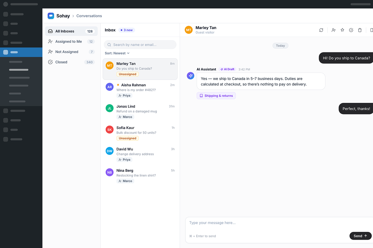Mark conversation resolved with the check-circle icon
The width and height of the screenshot is (373, 248).
point(351,30)
